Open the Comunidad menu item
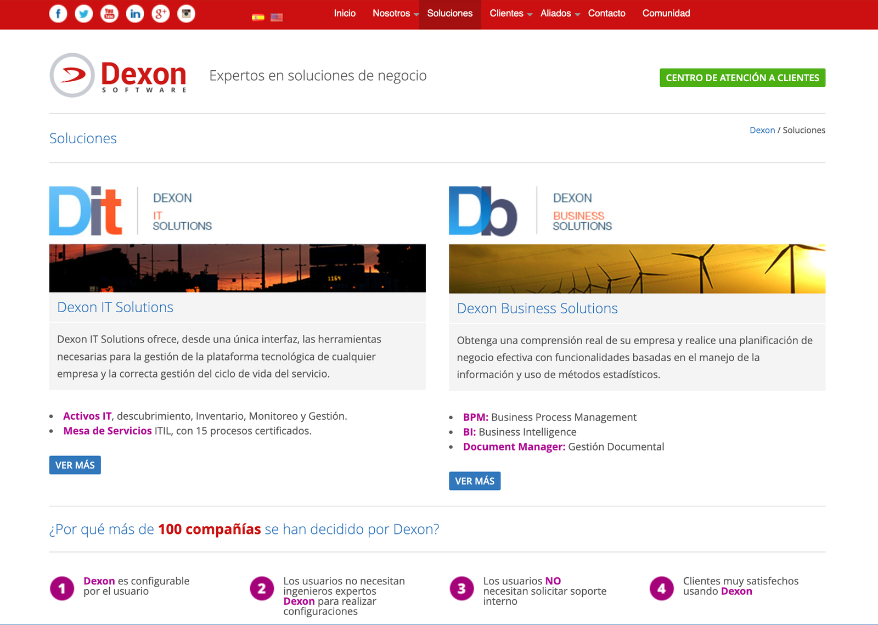Image resolution: width=878 pixels, height=625 pixels. click(x=666, y=14)
